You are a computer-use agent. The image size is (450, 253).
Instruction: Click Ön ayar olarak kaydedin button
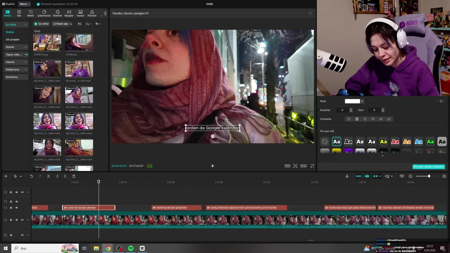[429, 167]
